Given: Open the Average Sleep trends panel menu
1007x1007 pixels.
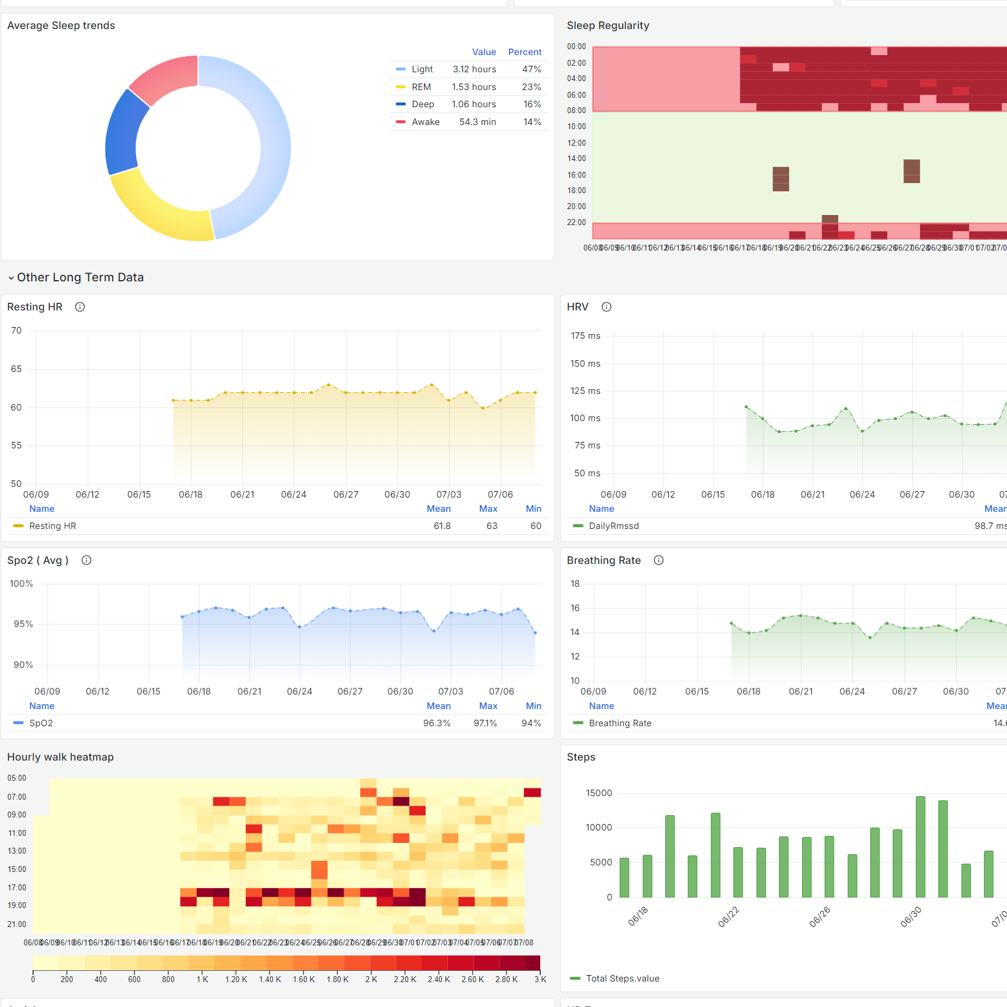Looking at the screenshot, I should [60, 25].
